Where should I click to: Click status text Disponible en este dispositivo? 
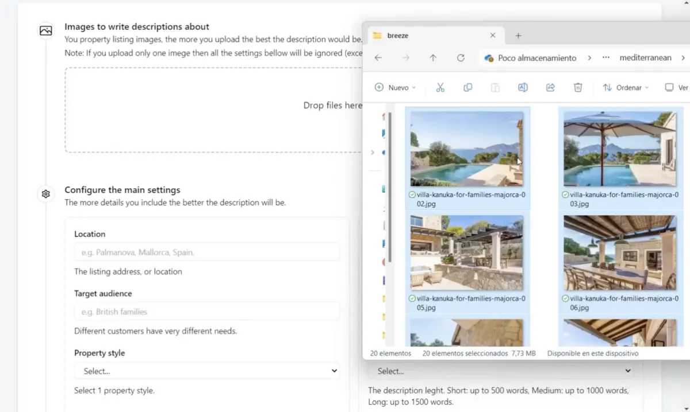(x=593, y=353)
